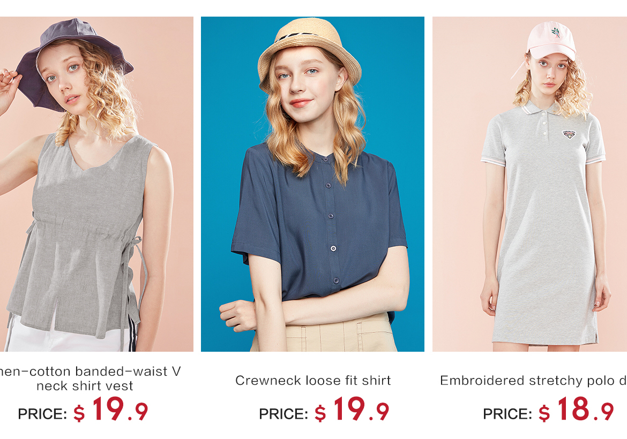627x439 pixels.
Task: Click the side tie of the gray vest
Action: pos(135,276)
